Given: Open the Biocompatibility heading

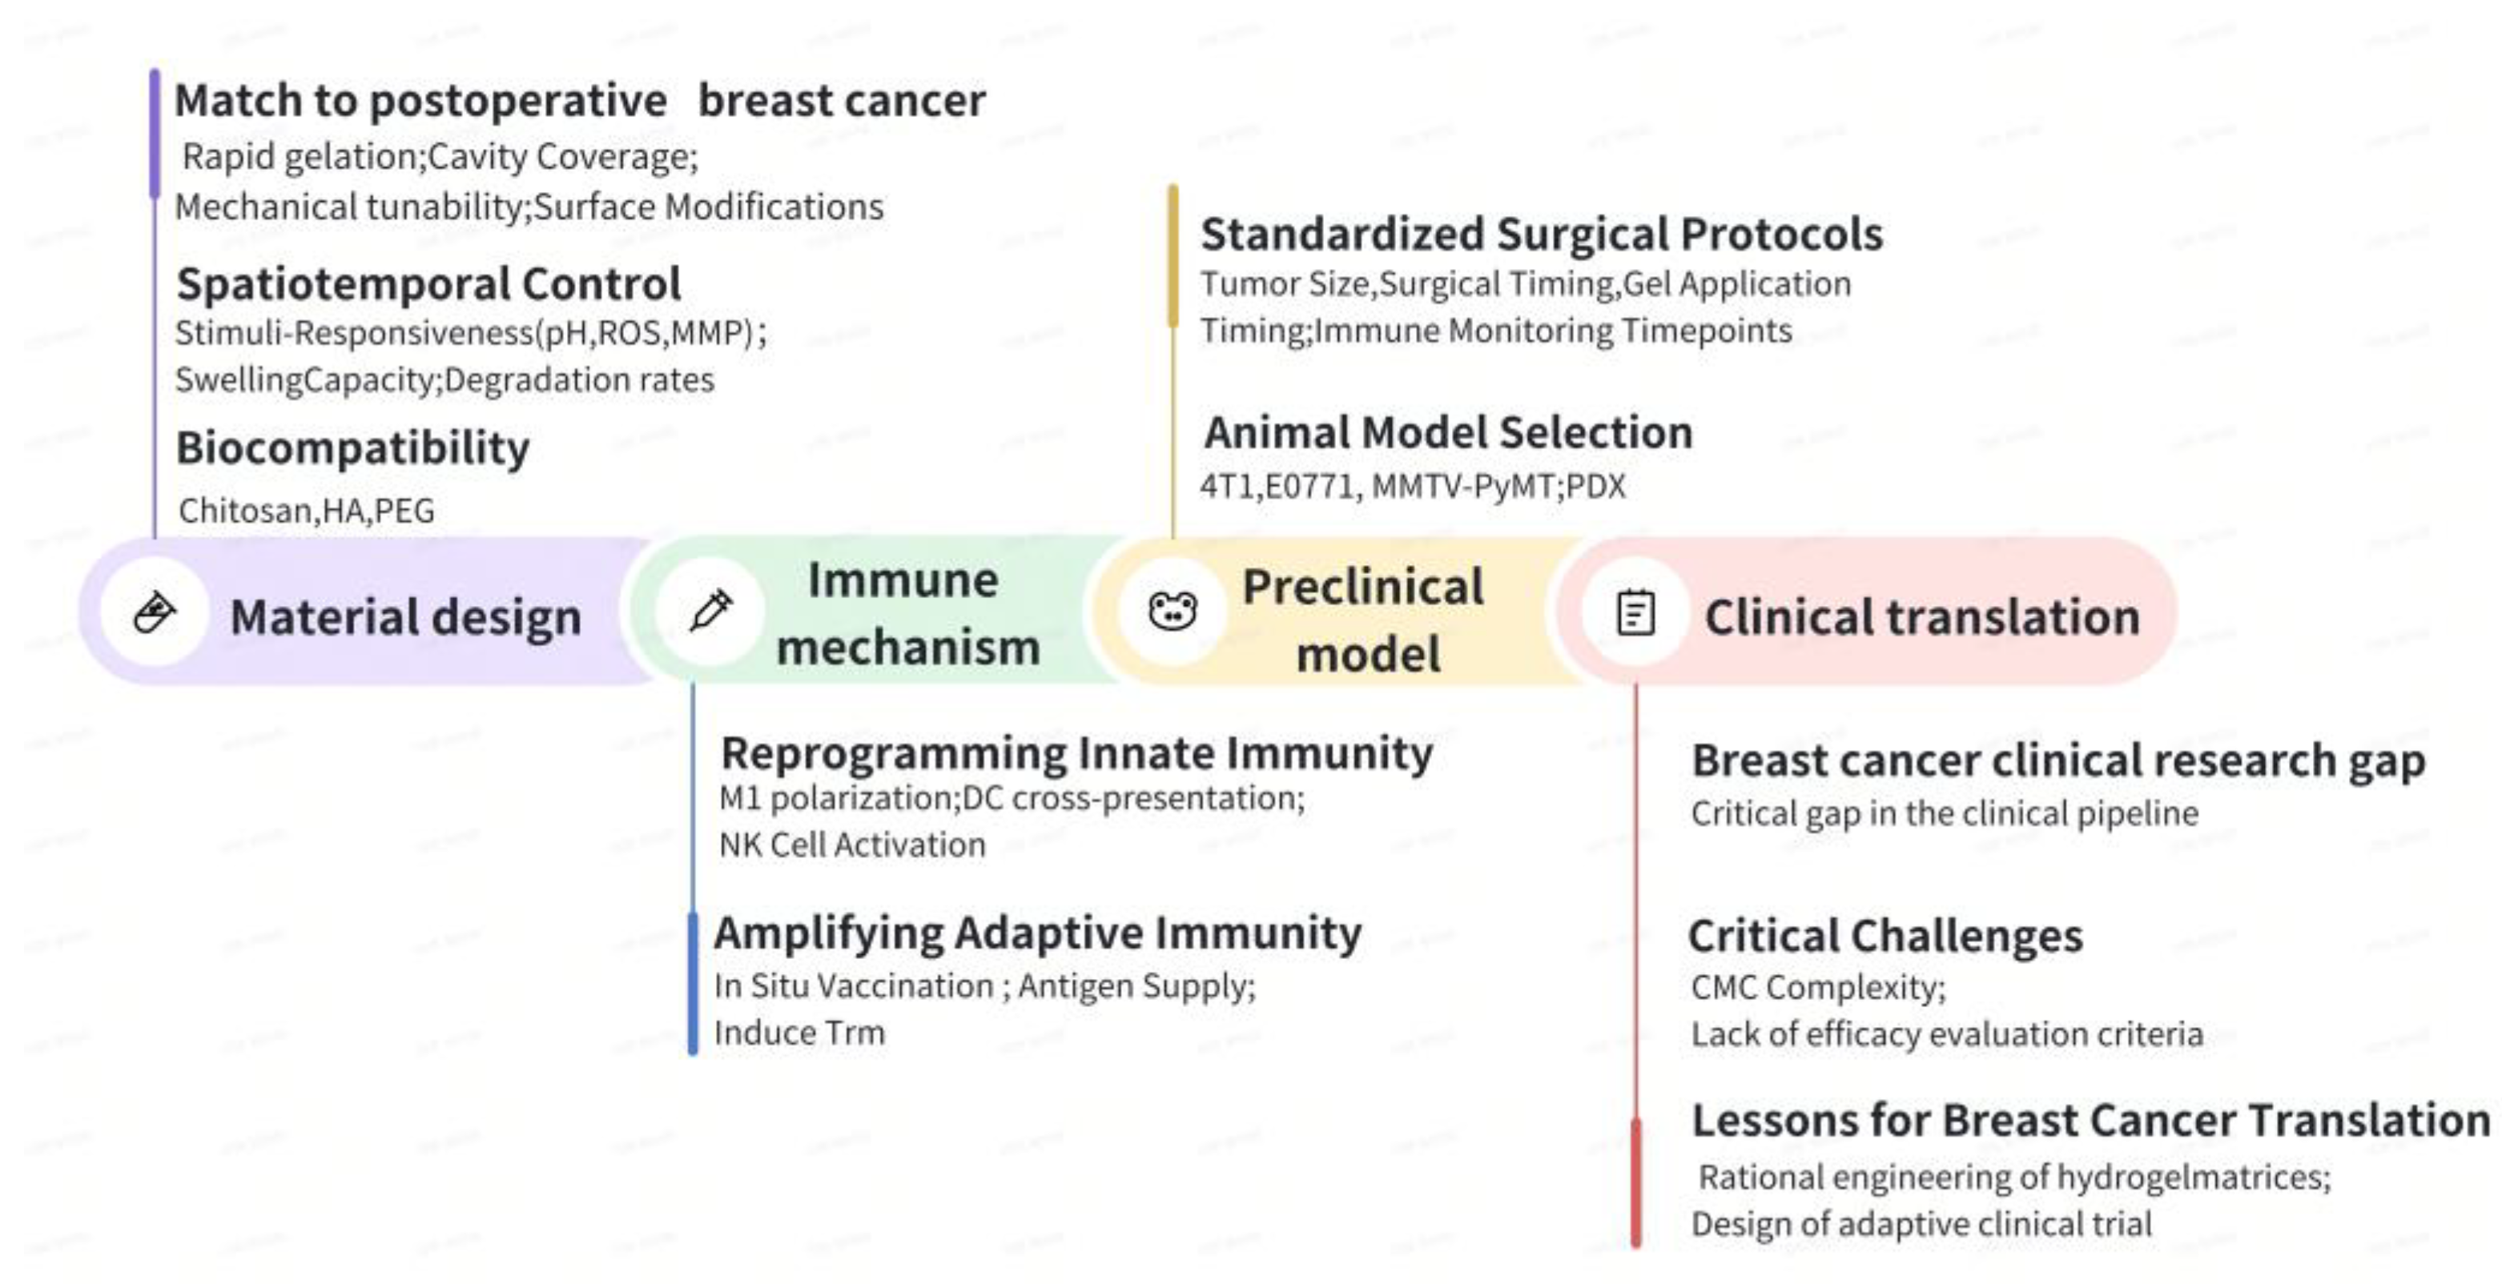Looking at the screenshot, I should pos(352,448).
